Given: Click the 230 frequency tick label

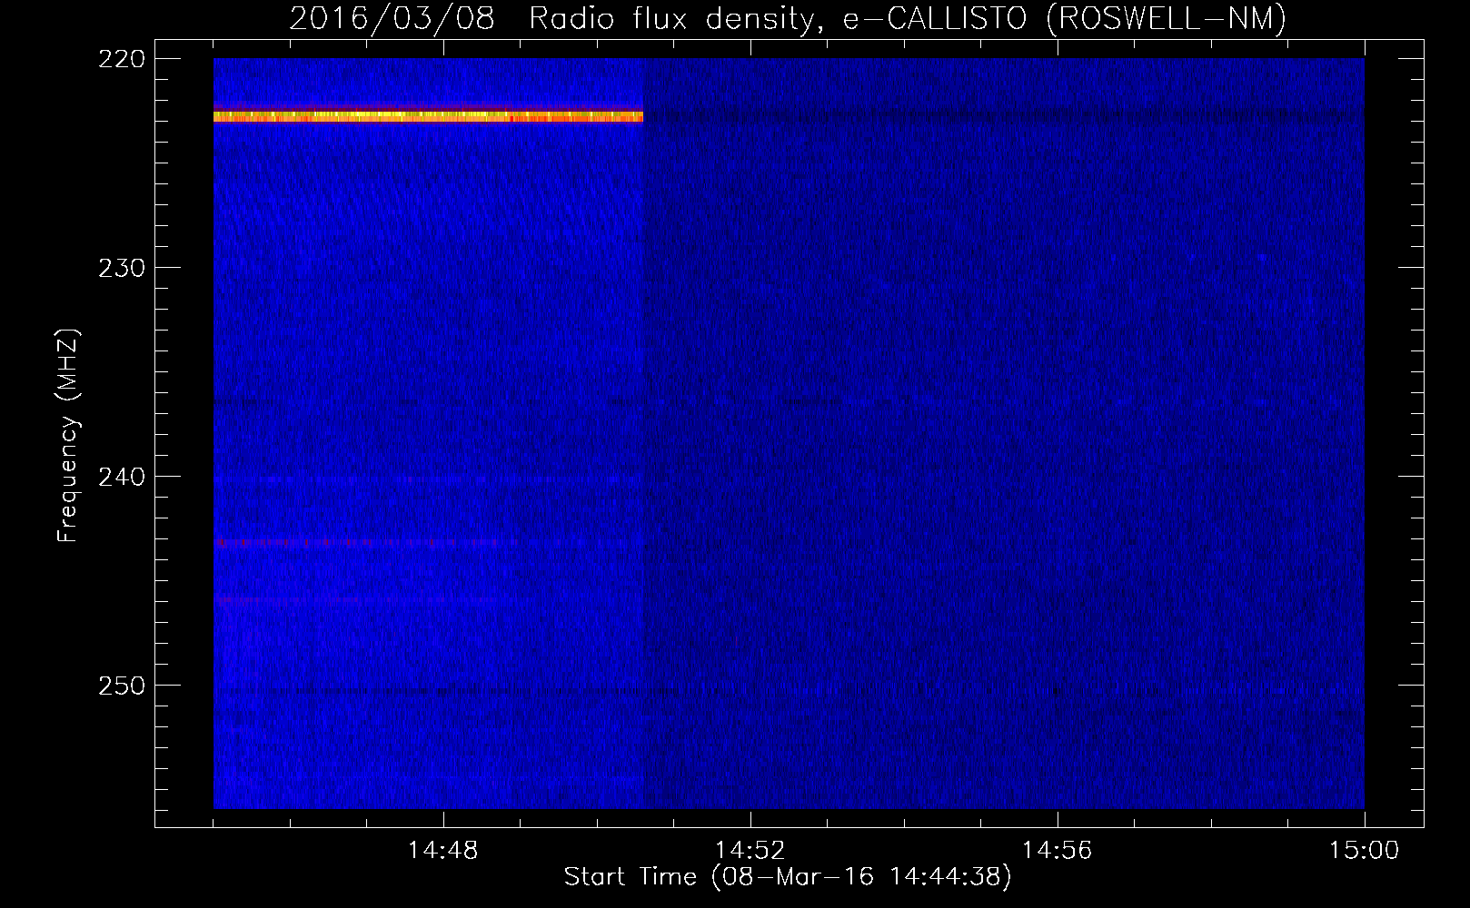Looking at the screenshot, I should (121, 268).
